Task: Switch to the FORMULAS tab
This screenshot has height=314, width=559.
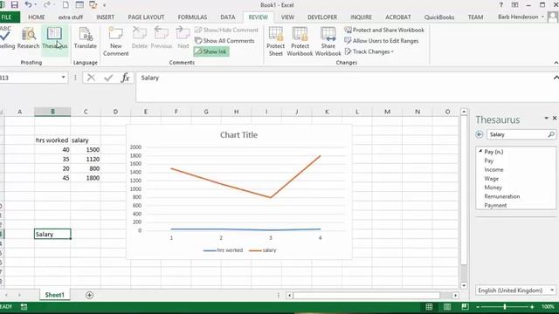Action: point(192,17)
